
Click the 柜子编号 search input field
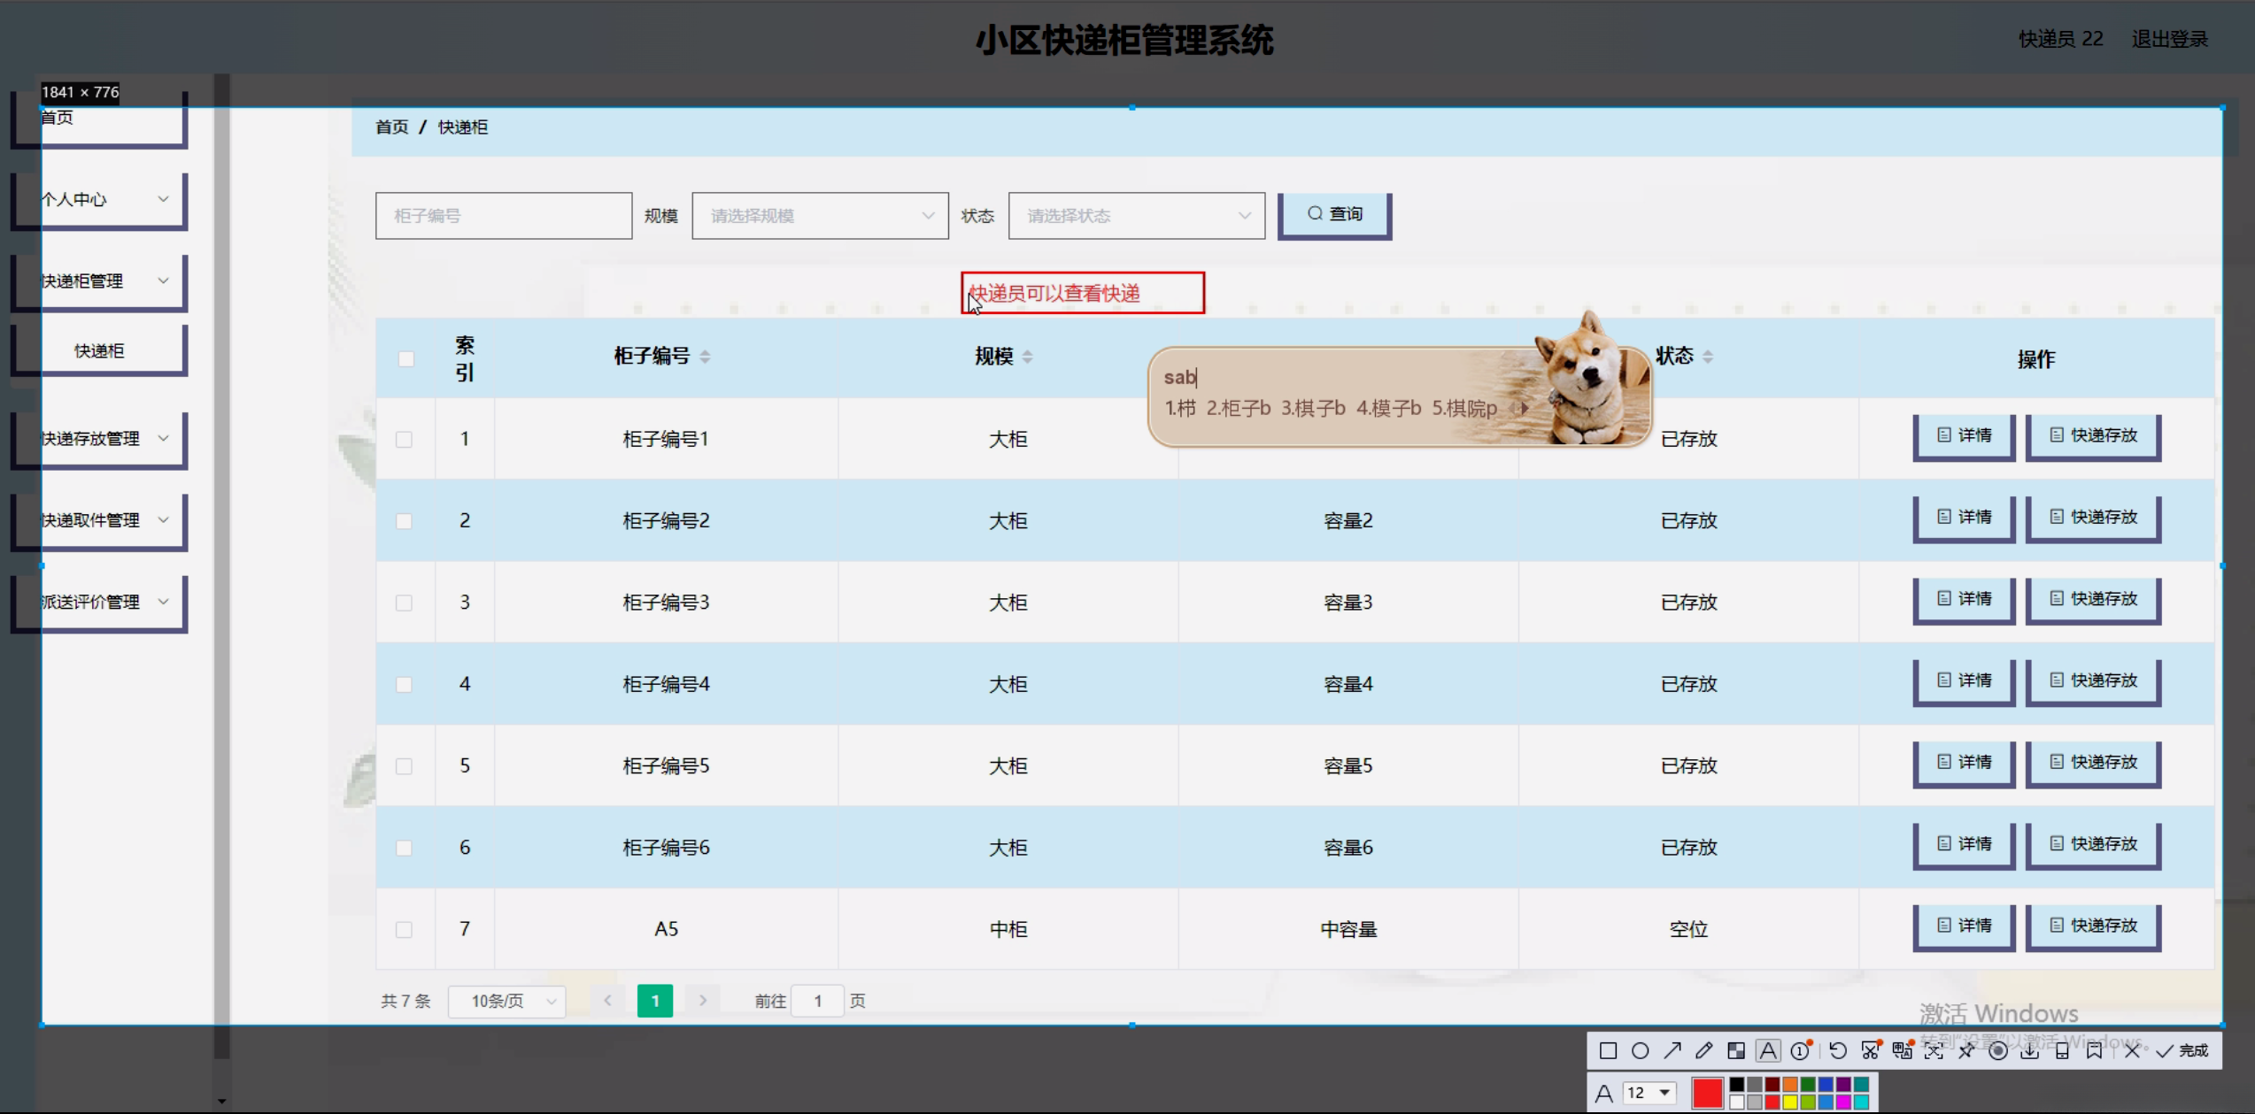click(503, 216)
